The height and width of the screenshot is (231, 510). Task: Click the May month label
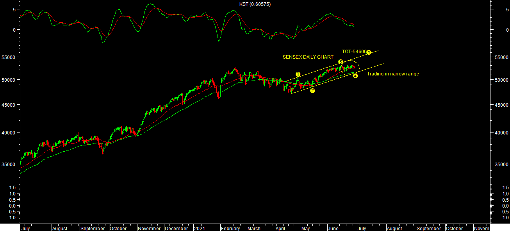pos(305,228)
